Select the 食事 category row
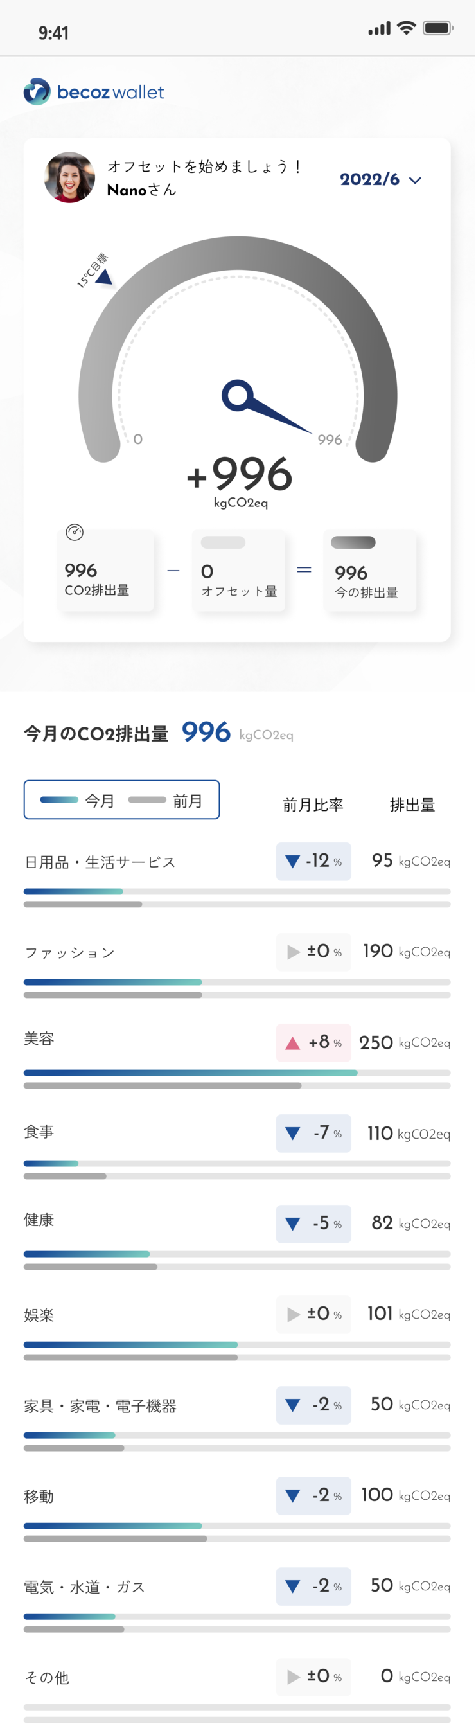Screen dimensions: 476x1735 [40, 1133]
